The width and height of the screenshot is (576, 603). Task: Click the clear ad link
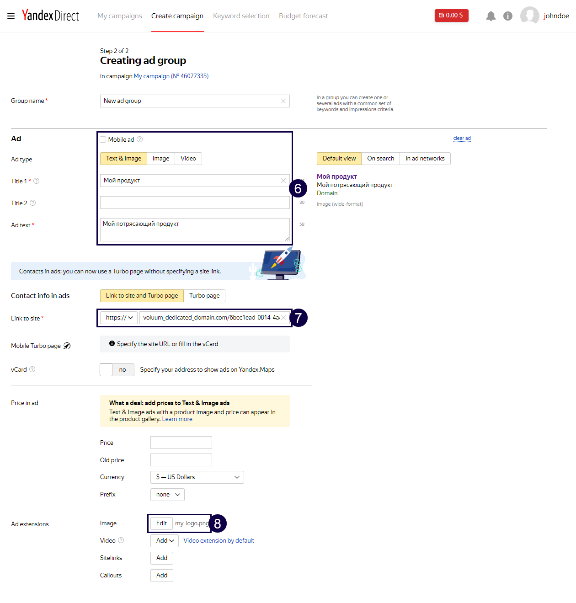coord(462,138)
